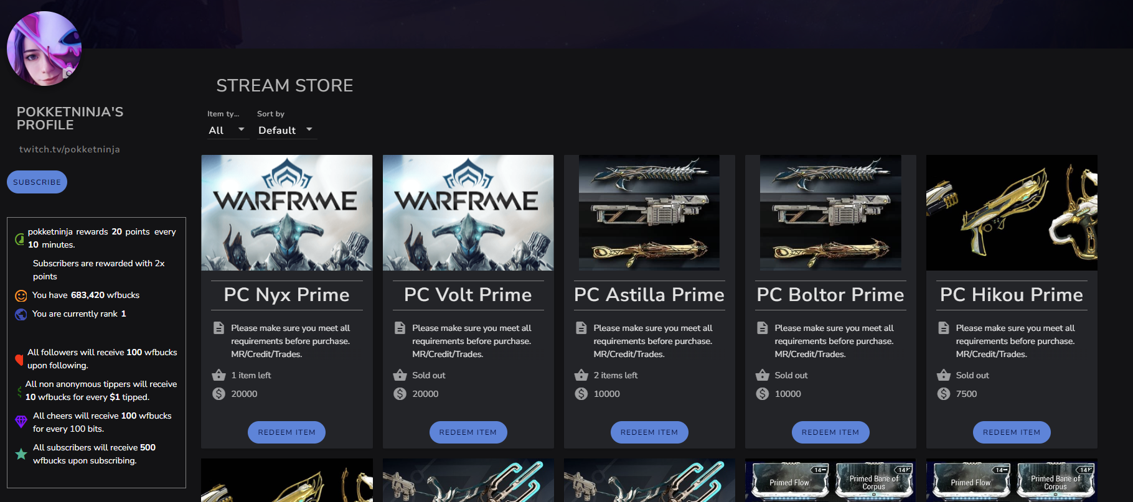Click 'All subscribers will receive 500 wfbucks' text
Screen dimensions: 1133x502
[94, 453]
